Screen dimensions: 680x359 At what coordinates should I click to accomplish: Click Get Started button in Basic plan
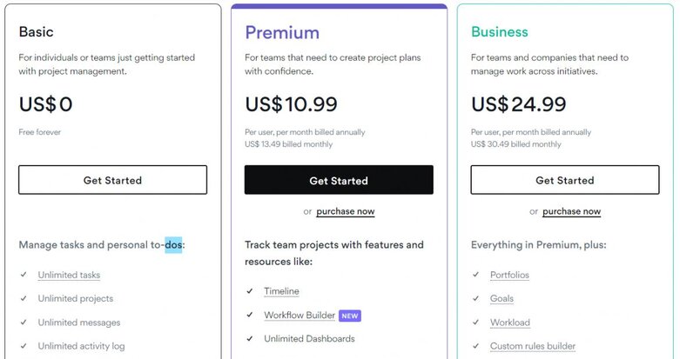(112, 180)
